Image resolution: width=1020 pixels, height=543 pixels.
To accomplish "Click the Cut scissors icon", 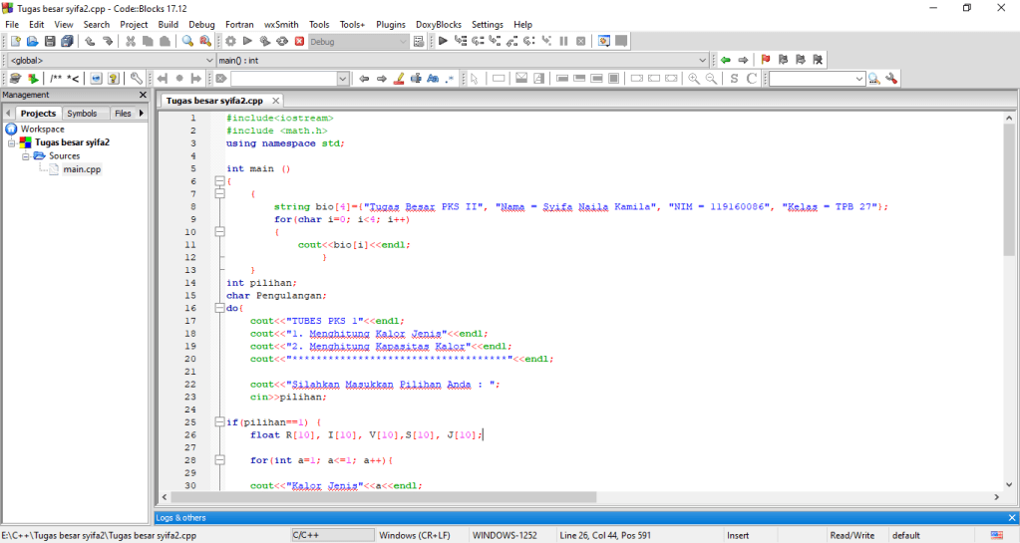I will (131, 41).
